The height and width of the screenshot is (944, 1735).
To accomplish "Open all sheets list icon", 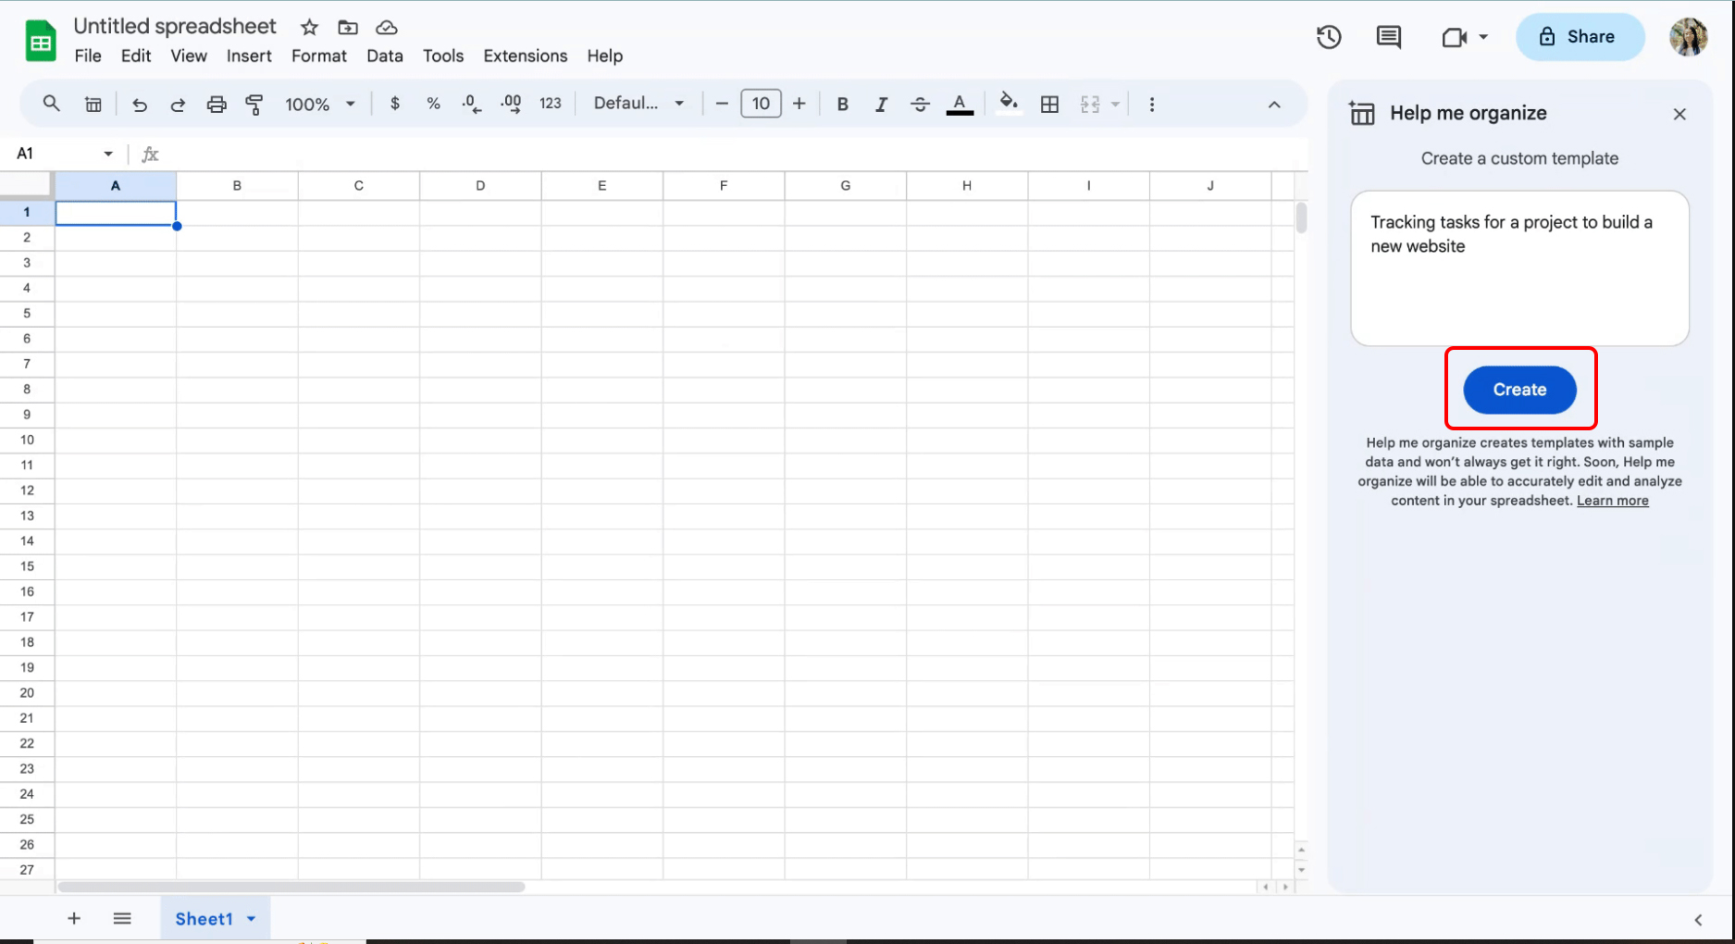I will click(122, 918).
